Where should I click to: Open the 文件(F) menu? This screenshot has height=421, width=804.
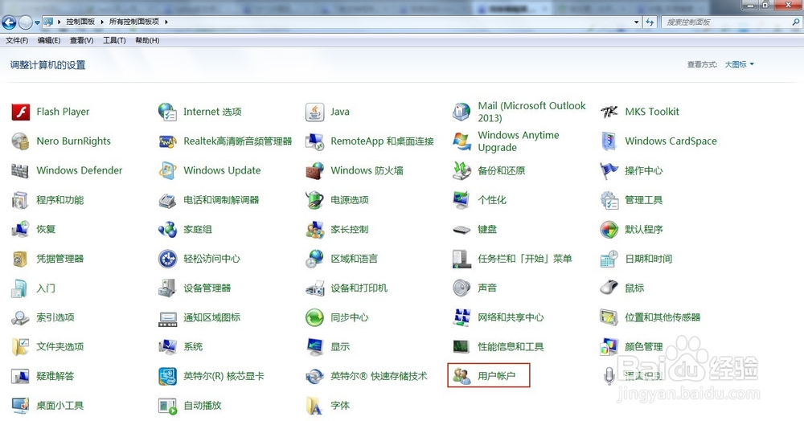(x=17, y=40)
